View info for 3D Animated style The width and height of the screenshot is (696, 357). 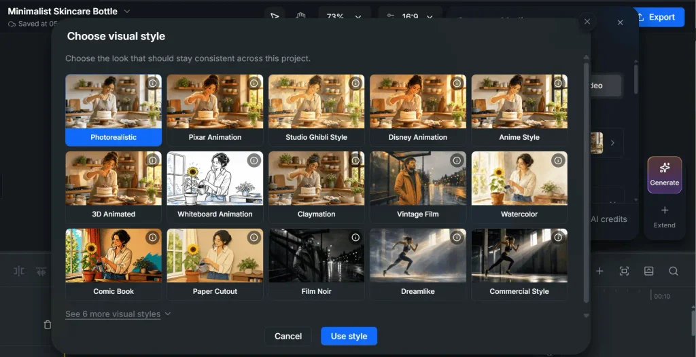tap(152, 161)
